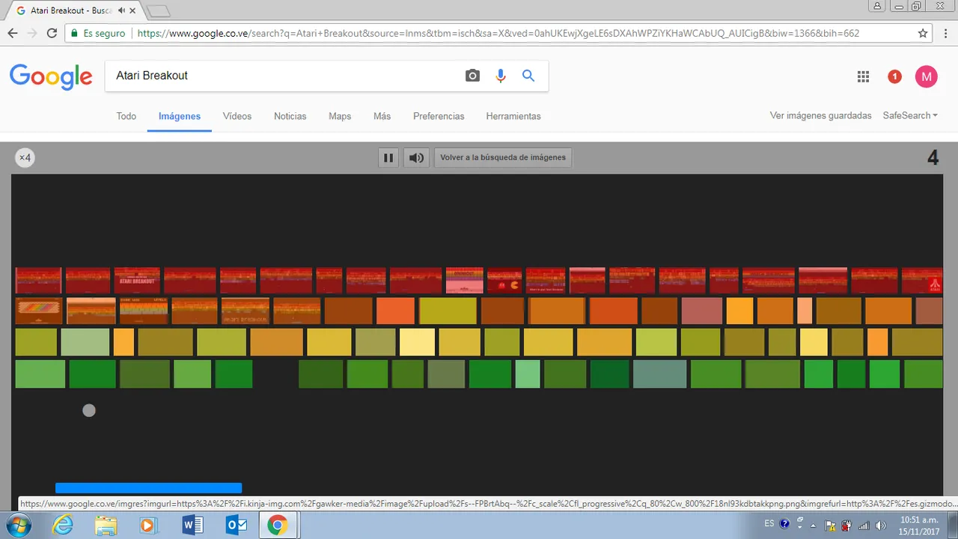
Task: Open the account avatar M
Action: pyautogui.click(x=927, y=76)
